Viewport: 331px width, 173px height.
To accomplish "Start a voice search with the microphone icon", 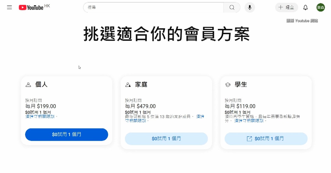I will point(250,7).
